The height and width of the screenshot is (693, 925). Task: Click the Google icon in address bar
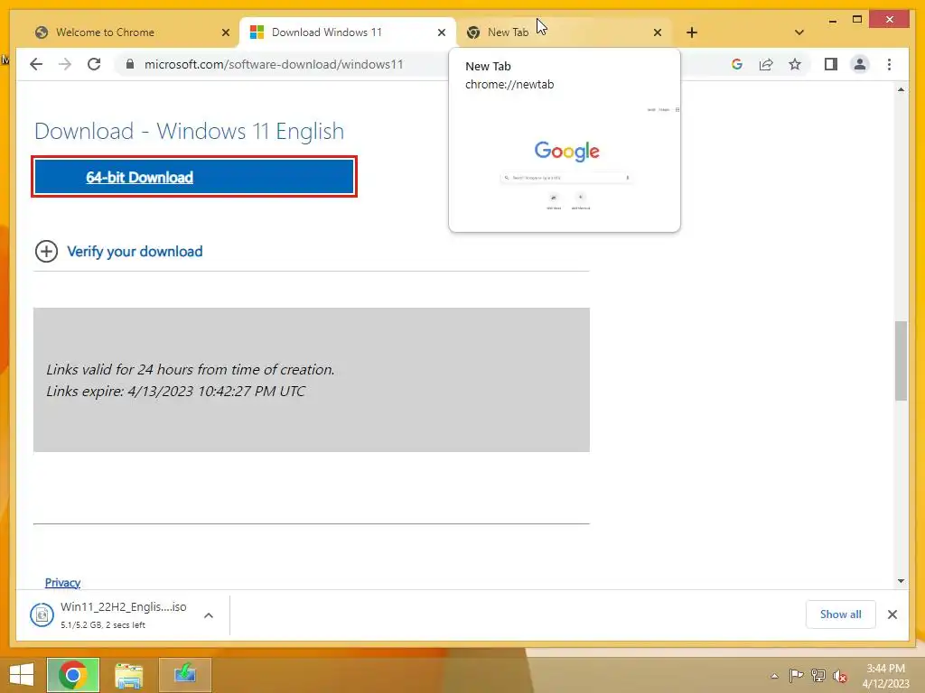pyautogui.click(x=737, y=64)
